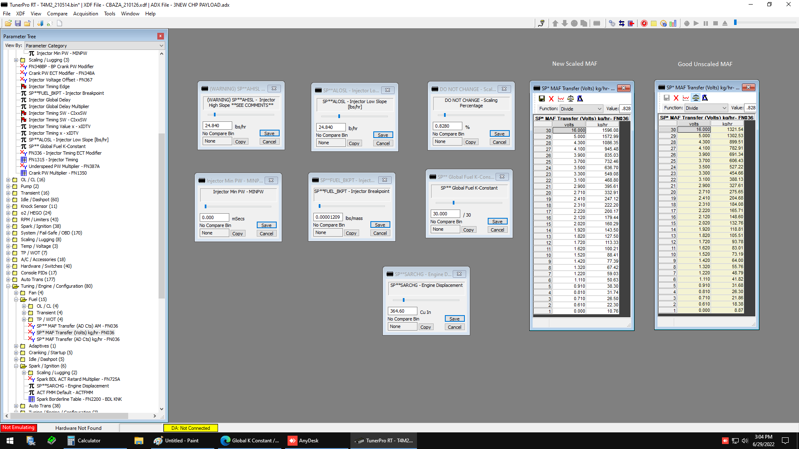Click the gears icon in the main toolbar
Image resolution: width=799 pixels, height=449 pixels.
pos(612,23)
